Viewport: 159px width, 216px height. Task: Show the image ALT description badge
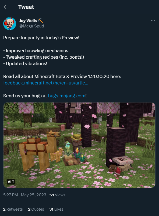pyautogui.click(x=11, y=182)
